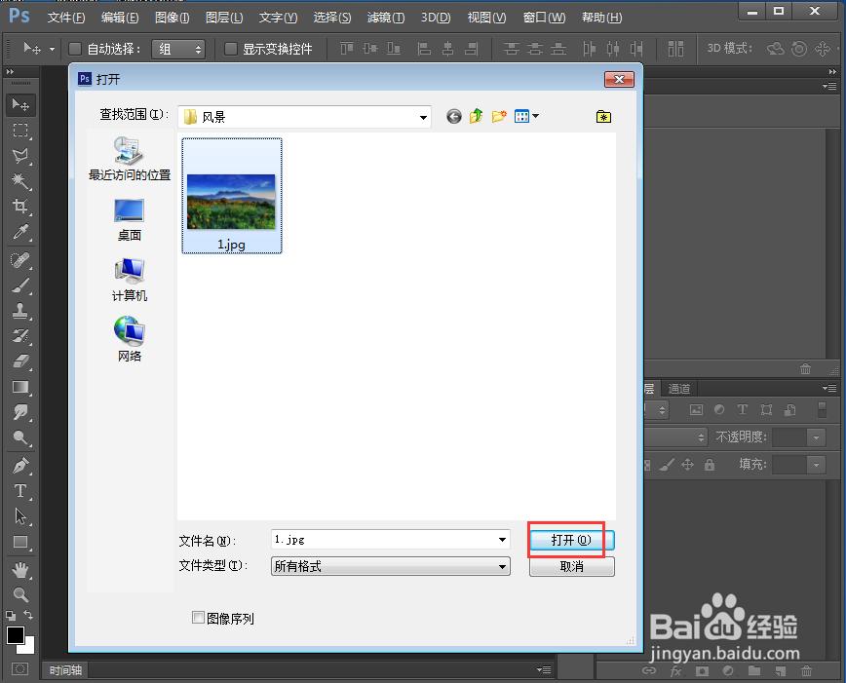This screenshot has width=846, height=683.
Task: Swap foreground and background colors
Action: (x=28, y=615)
